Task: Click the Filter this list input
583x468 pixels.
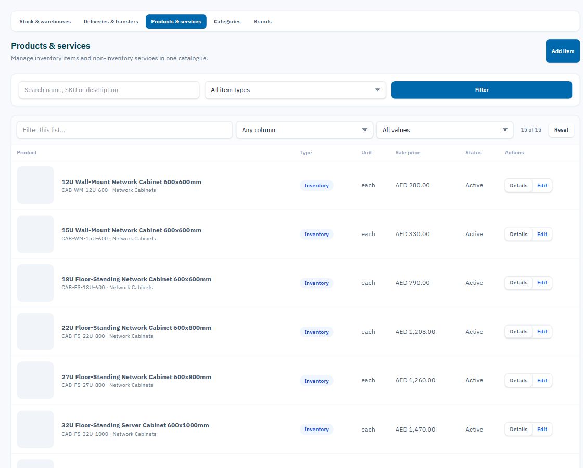Action: (x=124, y=130)
